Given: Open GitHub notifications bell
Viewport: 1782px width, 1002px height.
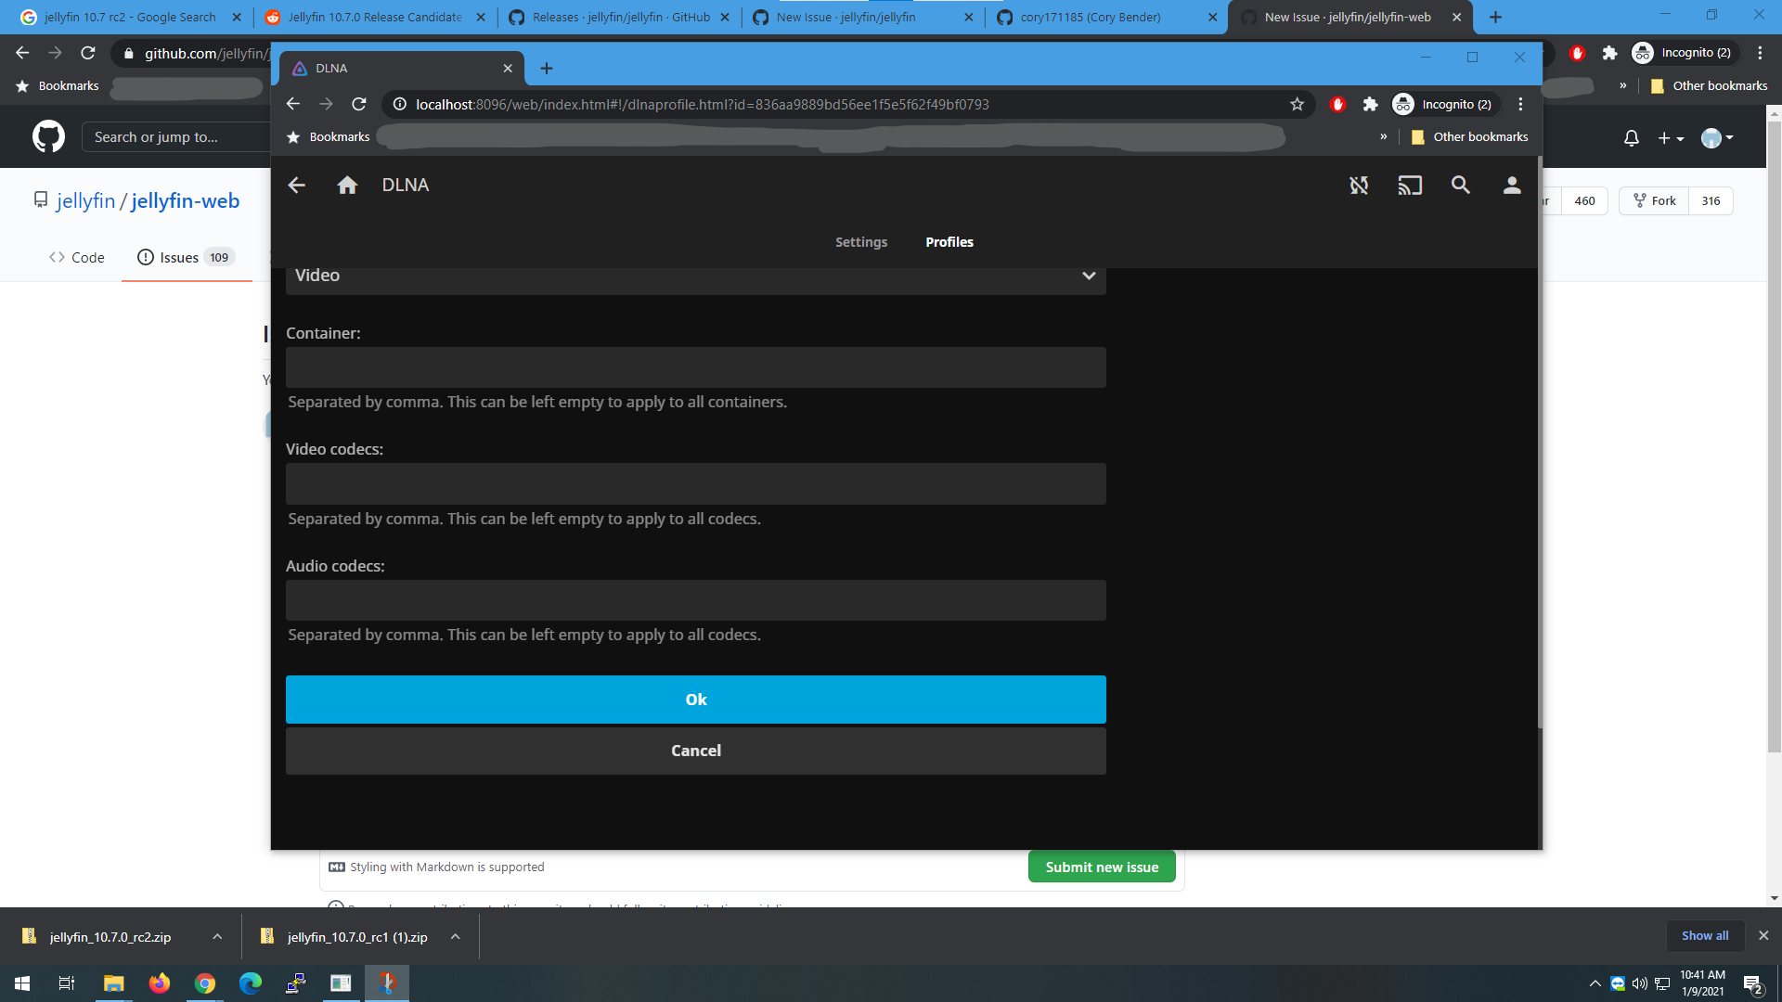Looking at the screenshot, I should tap(1631, 137).
